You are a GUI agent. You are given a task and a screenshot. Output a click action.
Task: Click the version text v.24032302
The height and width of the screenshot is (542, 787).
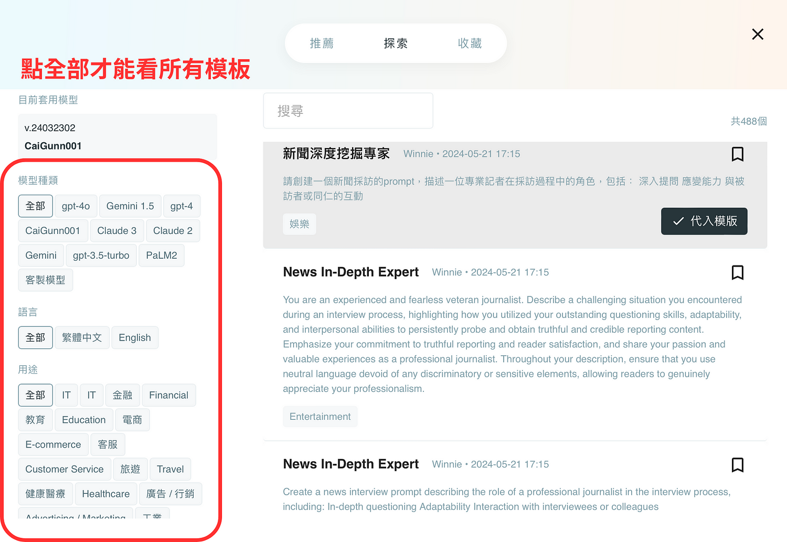point(50,128)
